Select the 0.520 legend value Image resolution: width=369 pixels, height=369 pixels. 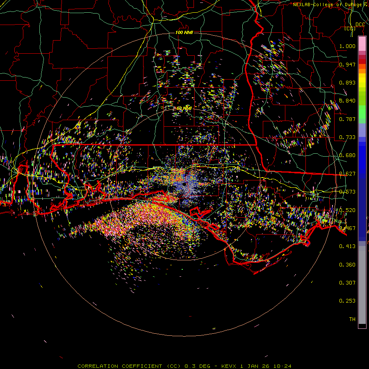point(347,210)
